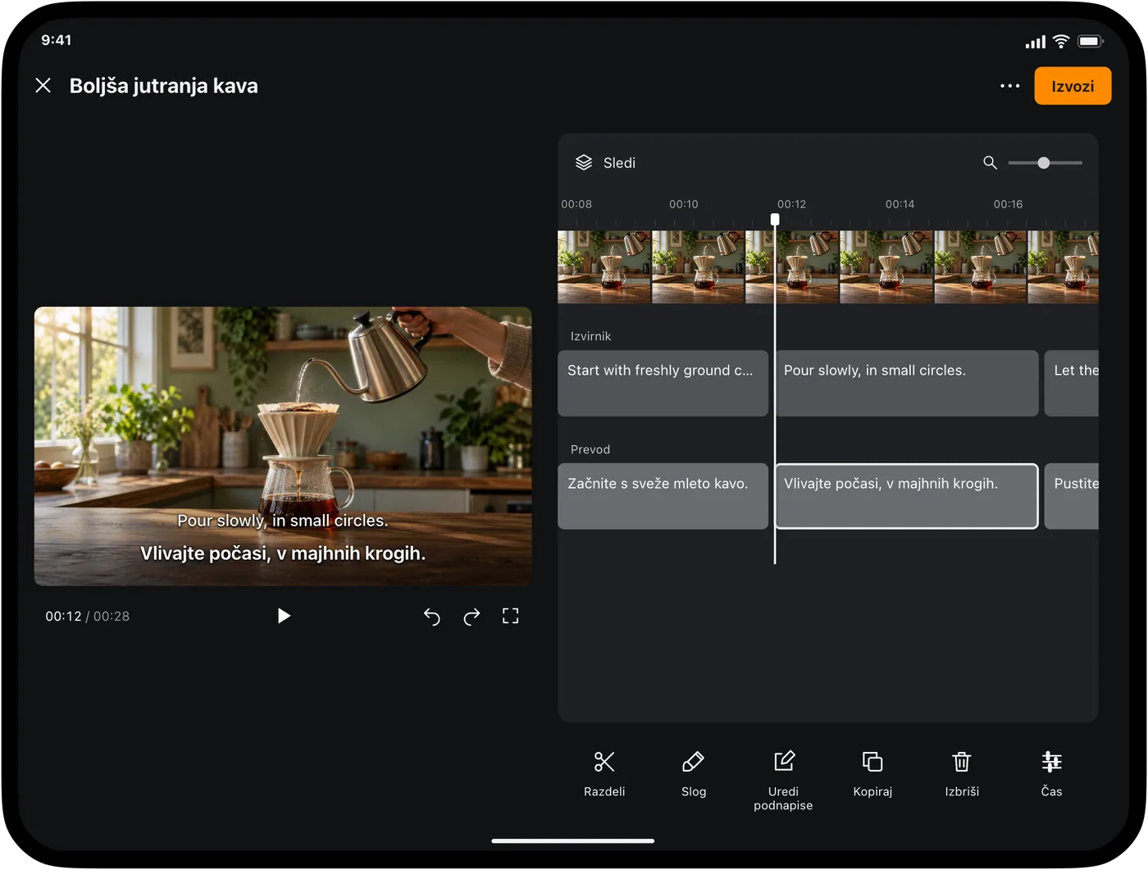Click the timeline zoom magnifier icon

click(990, 162)
